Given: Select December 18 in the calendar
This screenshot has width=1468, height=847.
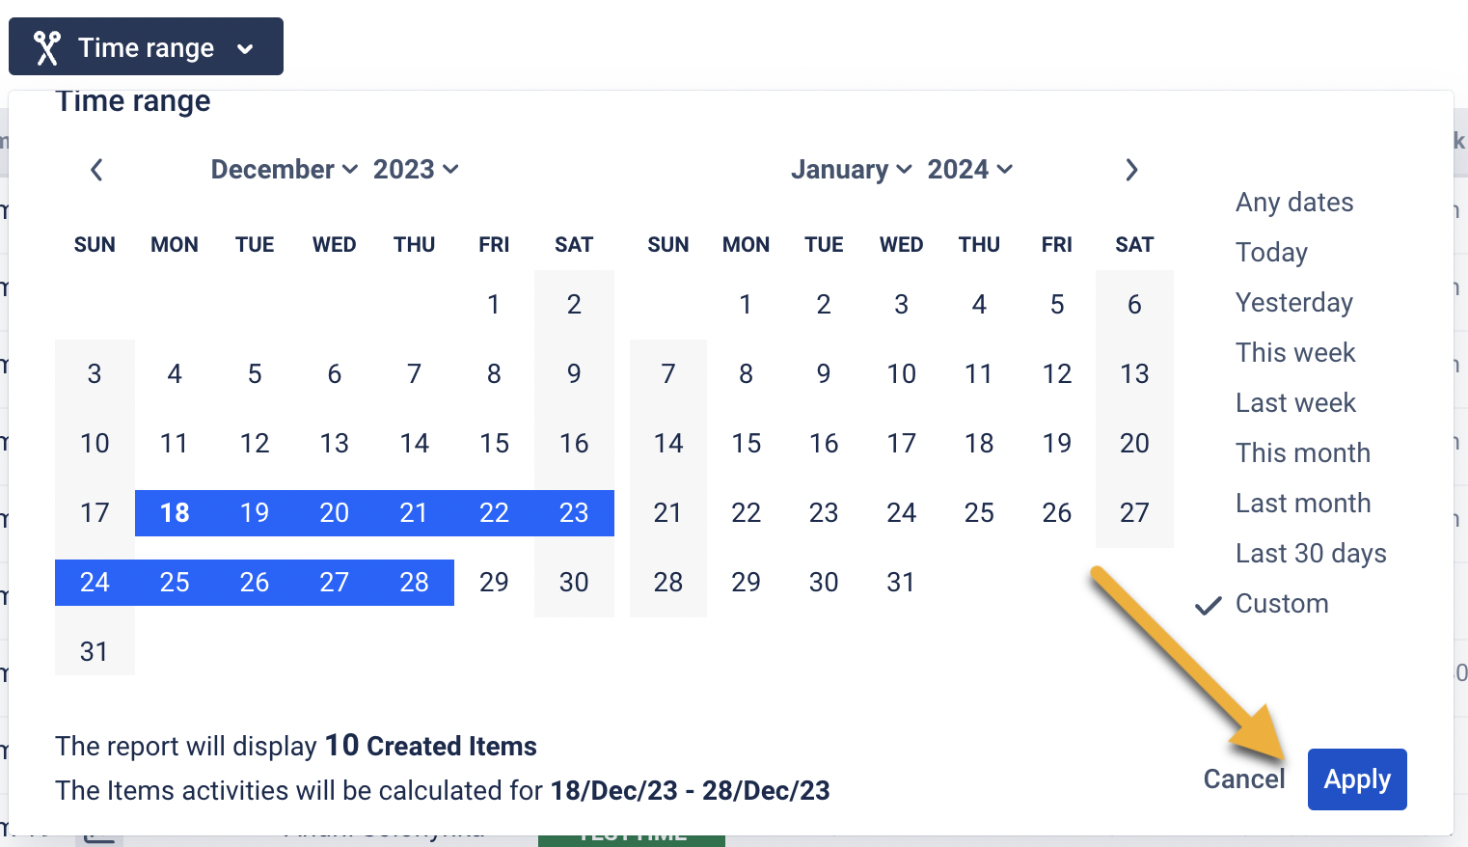Looking at the screenshot, I should [x=175, y=513].
